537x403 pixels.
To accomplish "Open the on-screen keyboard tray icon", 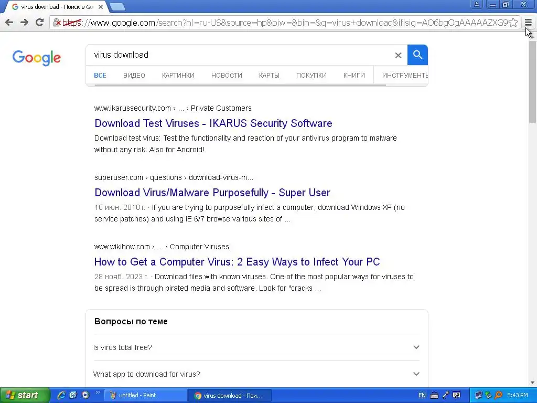I will pos(434,396).
